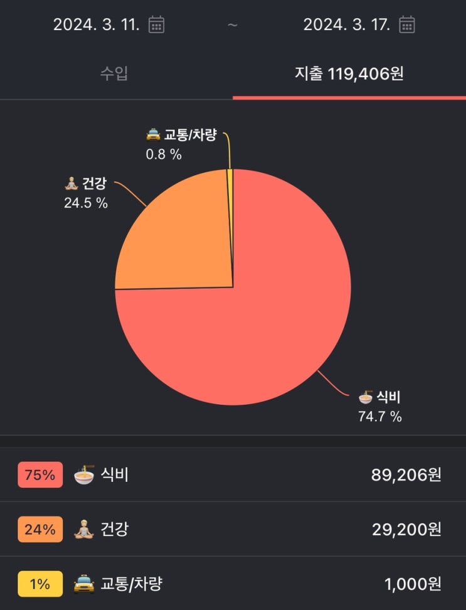The width and height of the screenshot is (466, 610).
Task: Open the start date calendar icon
Action: [x=156, y=24]
